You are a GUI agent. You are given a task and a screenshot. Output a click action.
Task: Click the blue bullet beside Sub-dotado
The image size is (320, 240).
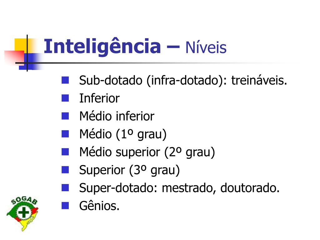(65, 80)
